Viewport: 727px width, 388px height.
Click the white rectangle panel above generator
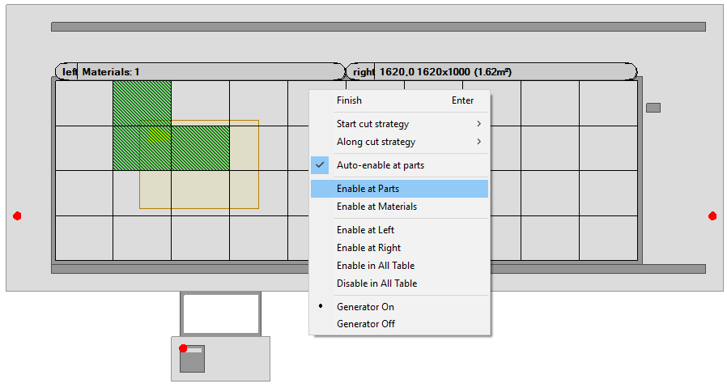221,313
